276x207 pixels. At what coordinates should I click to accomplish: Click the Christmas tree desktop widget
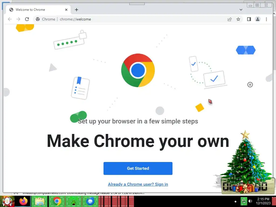click(x=246, y=162)
